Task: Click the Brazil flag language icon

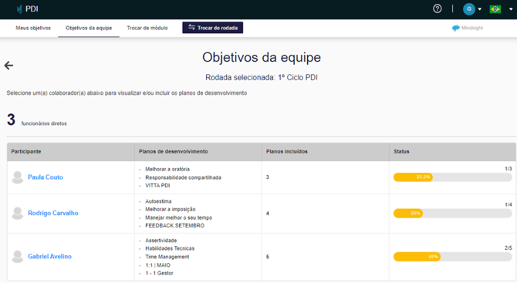Action: tap(495, 9)
